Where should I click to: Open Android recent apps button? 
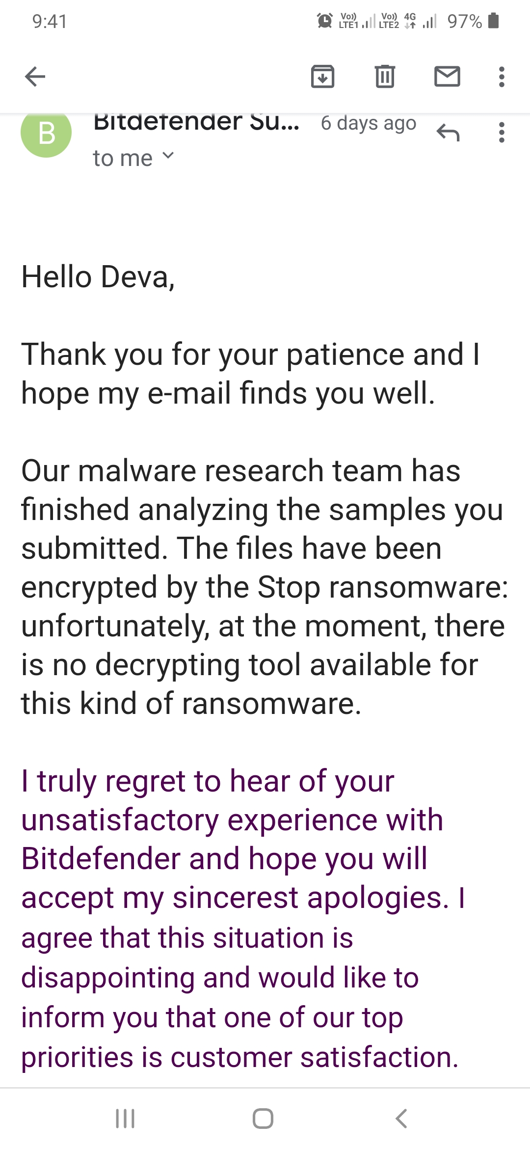tap(125, 1119)
